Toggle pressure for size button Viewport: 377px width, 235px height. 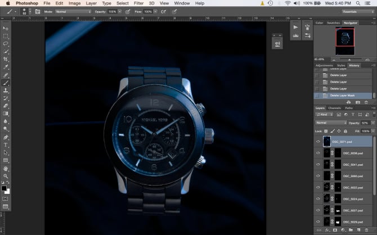click(x=174, y=12)
